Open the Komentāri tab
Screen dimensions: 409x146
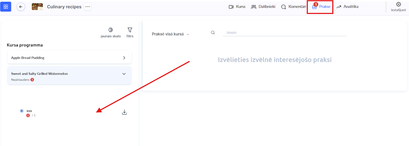pos(293,7)
